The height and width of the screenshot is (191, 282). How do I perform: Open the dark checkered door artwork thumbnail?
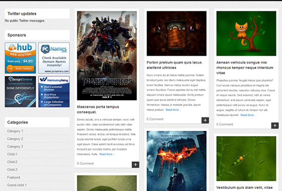[x=176, y=33]
